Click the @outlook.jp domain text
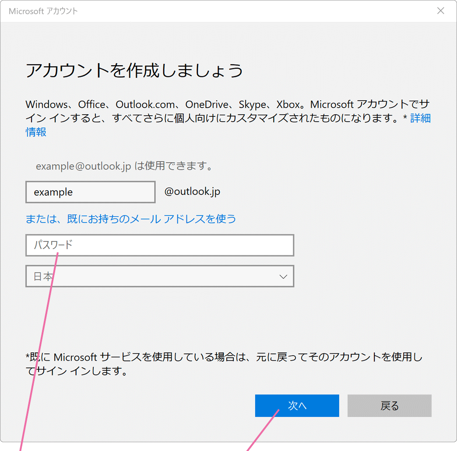This screenshot has height=451, width=457. pos(192,191)
